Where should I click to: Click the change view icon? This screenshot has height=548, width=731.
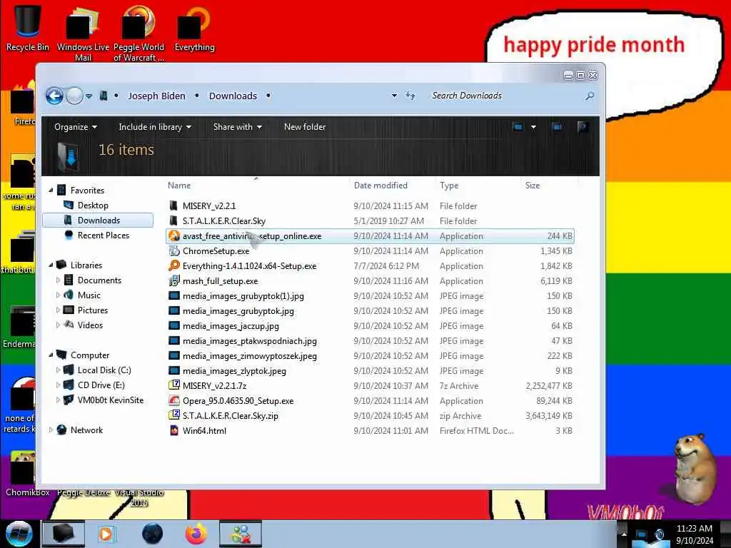(518, 127)
